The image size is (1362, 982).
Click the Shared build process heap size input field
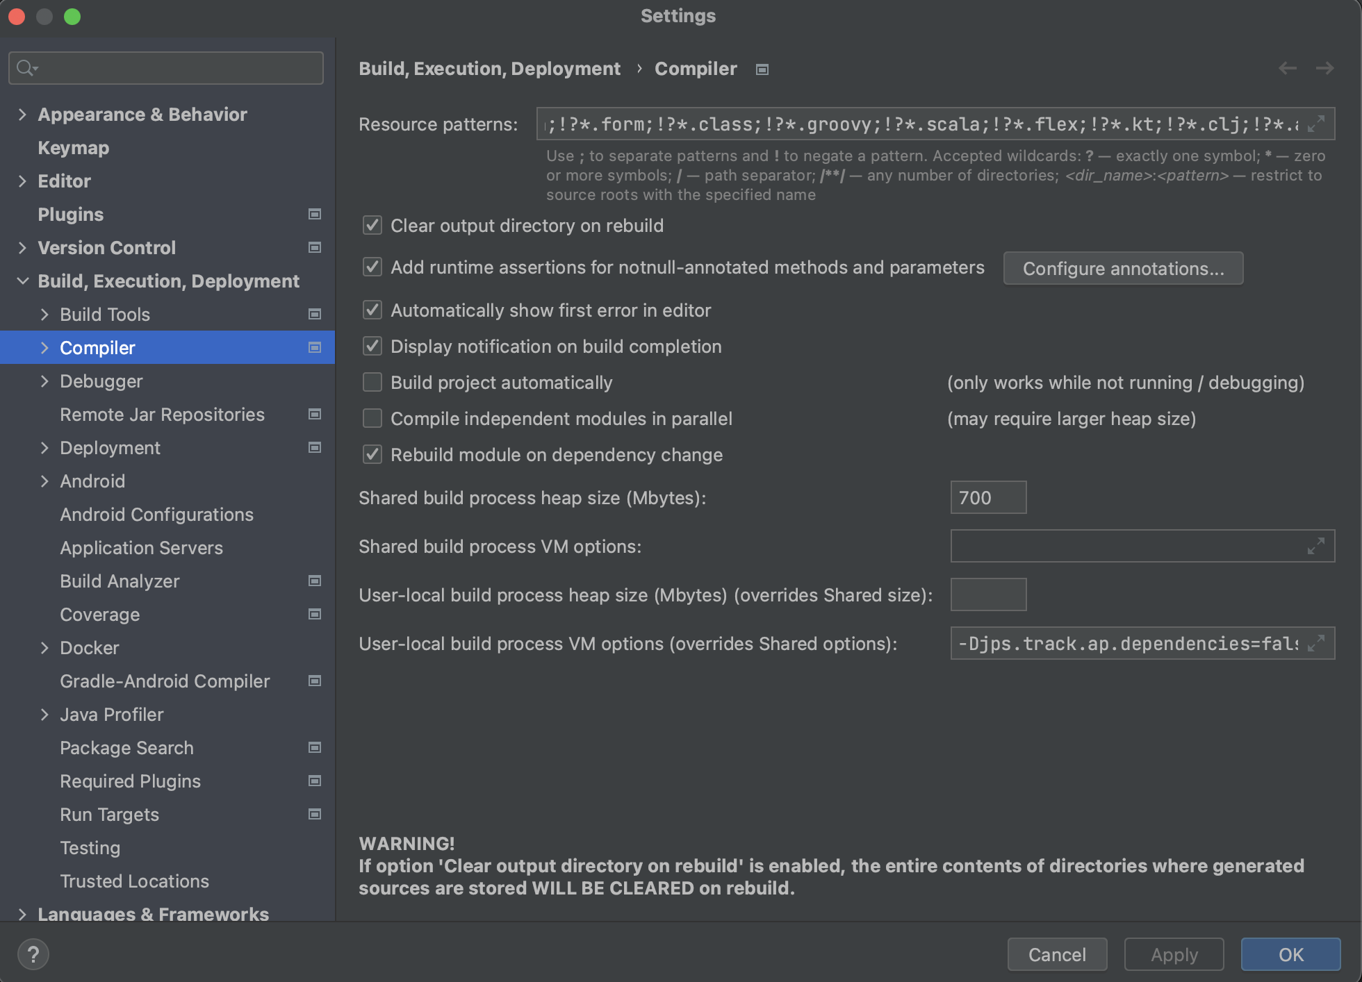click(985, 497)
